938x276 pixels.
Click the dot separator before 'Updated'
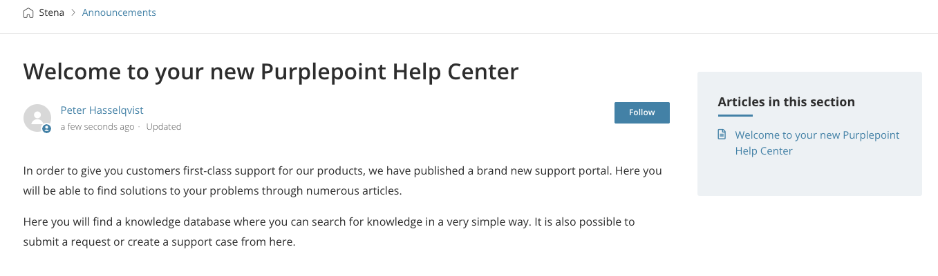139,127
